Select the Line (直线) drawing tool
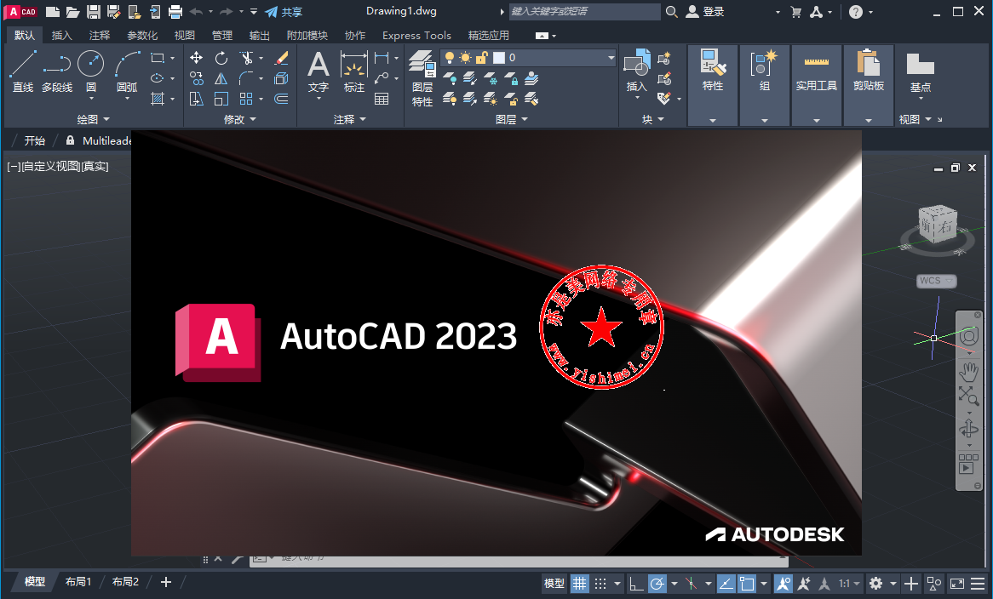Viewport: 993px width, 599px height. tap(23, 71)
